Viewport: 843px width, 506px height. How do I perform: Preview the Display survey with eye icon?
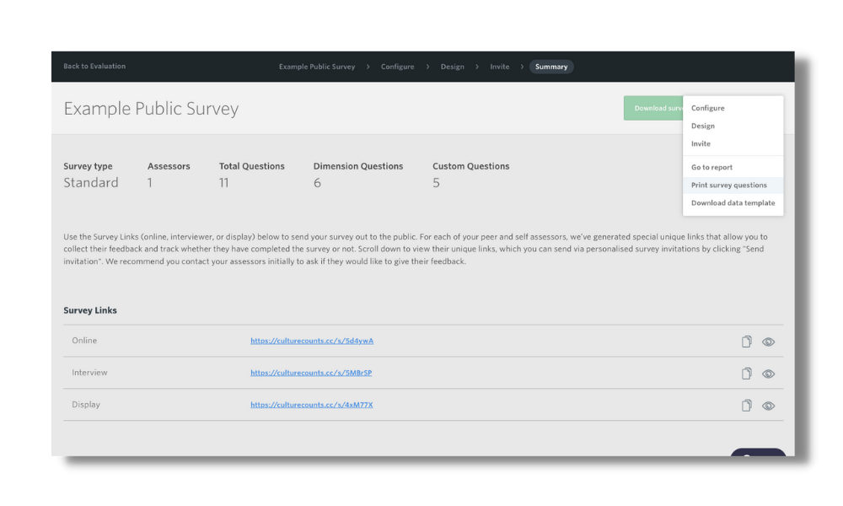pyautogui.click(x=768, y=406)
